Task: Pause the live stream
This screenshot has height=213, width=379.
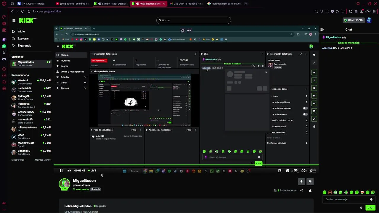Action: (61, 171)
